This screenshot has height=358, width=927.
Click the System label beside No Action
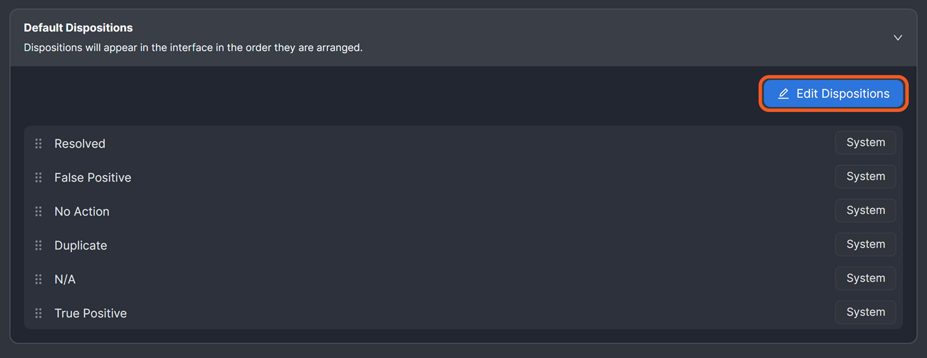pos(865,210)
